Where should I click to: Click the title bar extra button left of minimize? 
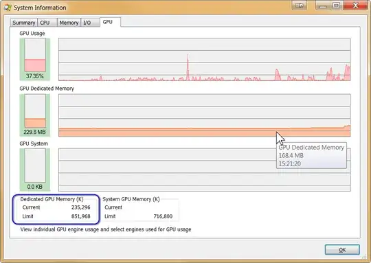[x=300, y=5]
